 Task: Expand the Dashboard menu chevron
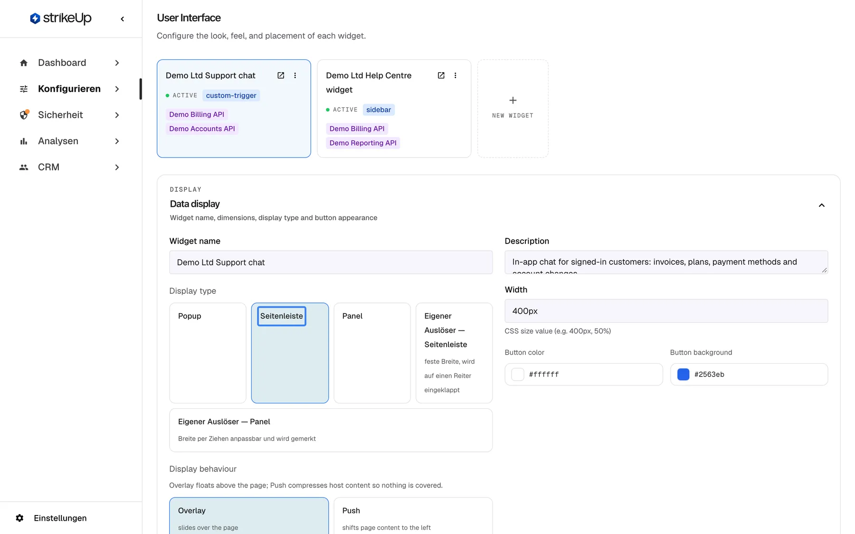(x=117, y=63)
